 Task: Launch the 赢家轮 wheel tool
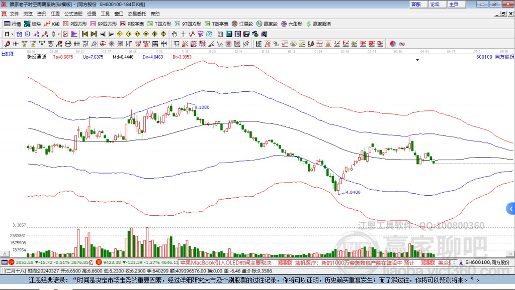267,24
